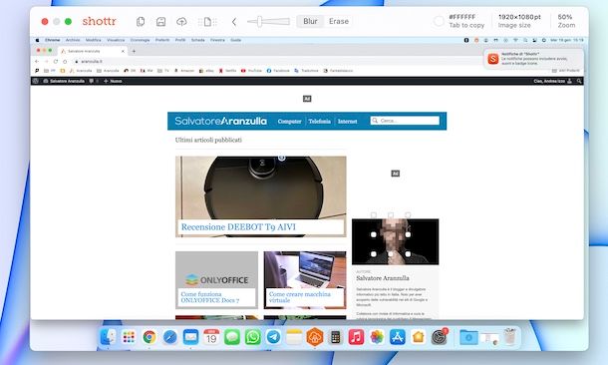Click the blurred author photo thumbnail
608x365 pixels.
coord(395,241)
